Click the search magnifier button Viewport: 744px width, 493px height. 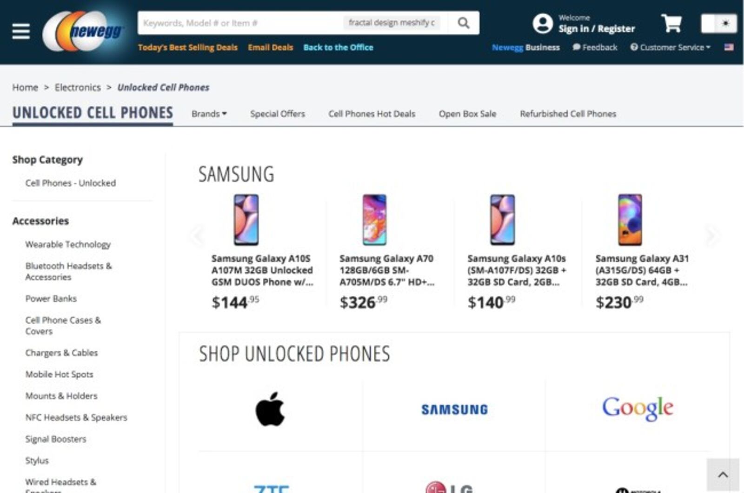coord(463,23)
